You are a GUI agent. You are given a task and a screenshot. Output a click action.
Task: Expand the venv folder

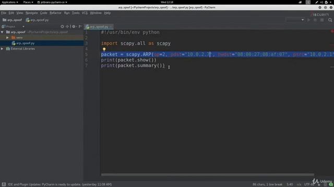coord(7,37)
